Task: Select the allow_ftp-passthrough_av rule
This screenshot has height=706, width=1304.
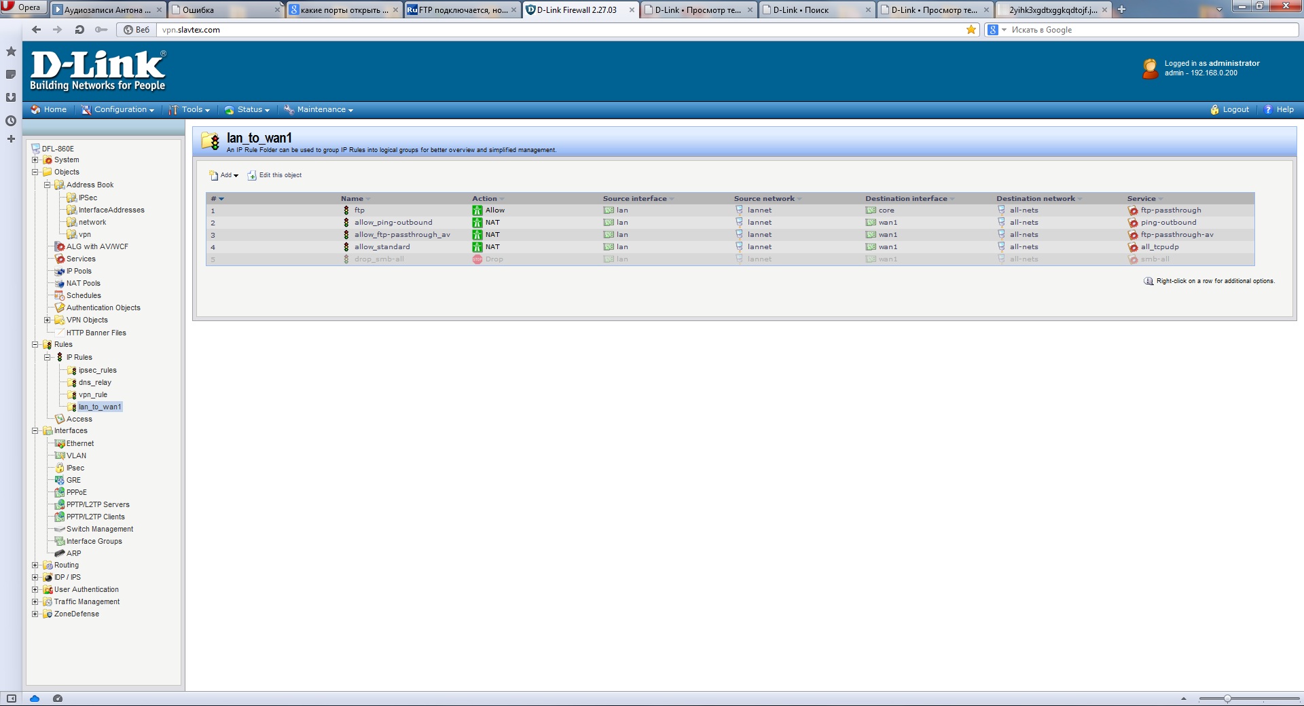Action: [x=402, y=235]
